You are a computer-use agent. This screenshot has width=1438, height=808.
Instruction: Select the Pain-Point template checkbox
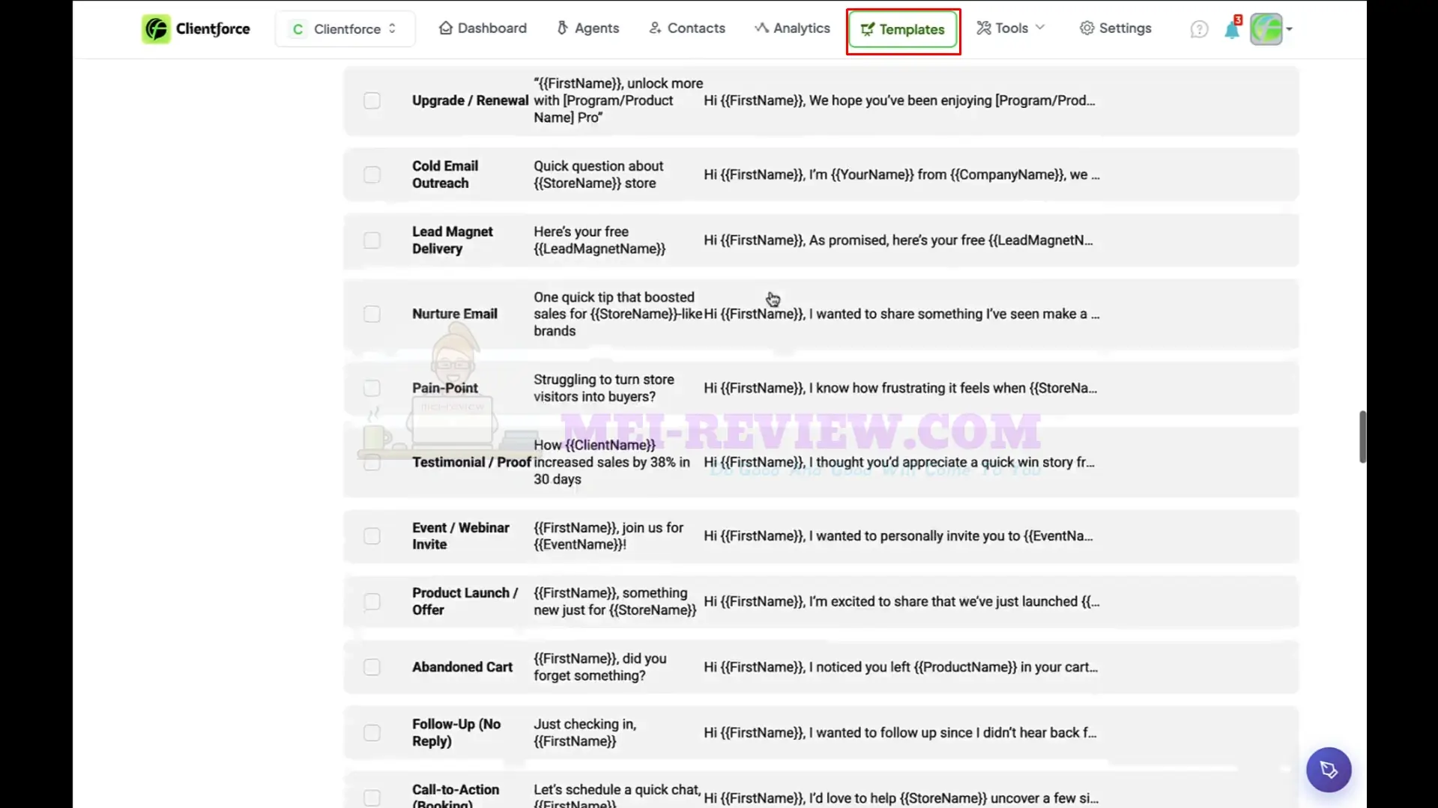372,388
